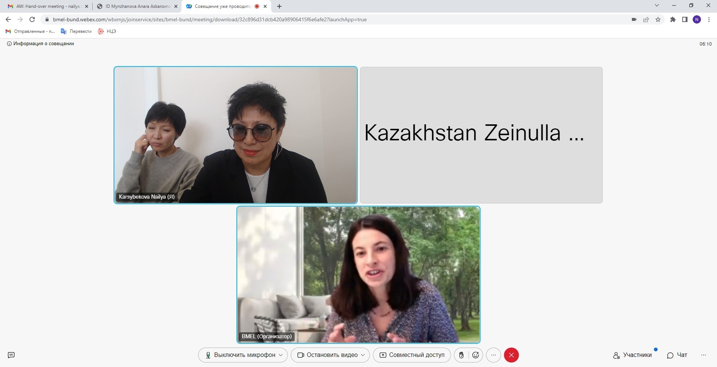Toggle the Участники participants panel
This screenshot has width=717, height=367.
coord(633,355)
